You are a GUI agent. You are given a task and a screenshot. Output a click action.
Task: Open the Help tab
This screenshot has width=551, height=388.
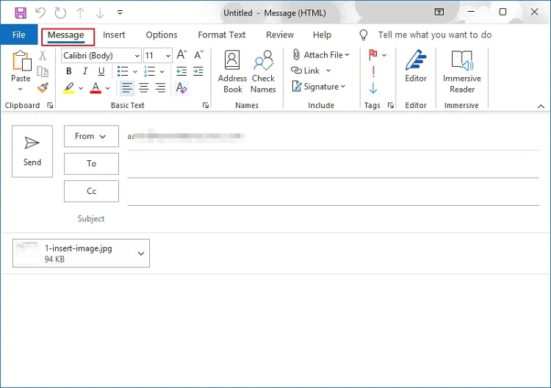click(323, 35)
